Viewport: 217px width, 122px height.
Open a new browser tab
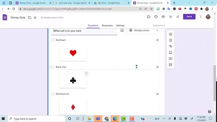point(174,3)
